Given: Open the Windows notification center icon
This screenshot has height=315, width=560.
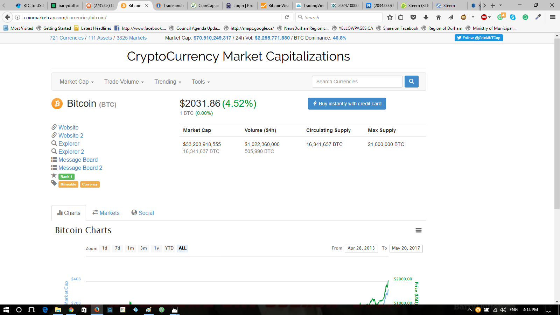Looking at the screenshot, I should [x=548, y=310].
